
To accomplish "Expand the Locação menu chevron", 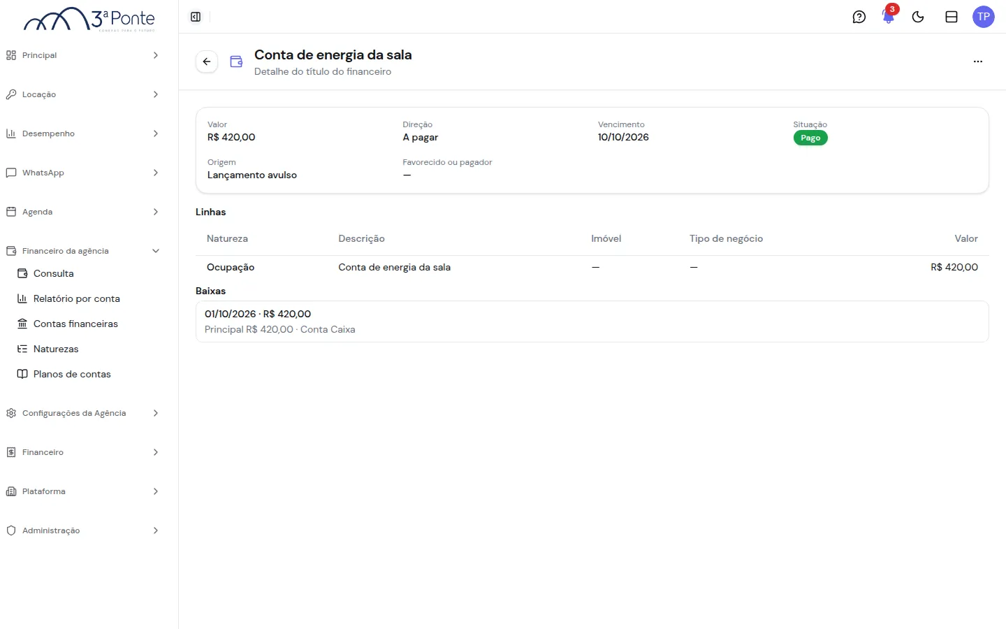I will coord(156,94).
